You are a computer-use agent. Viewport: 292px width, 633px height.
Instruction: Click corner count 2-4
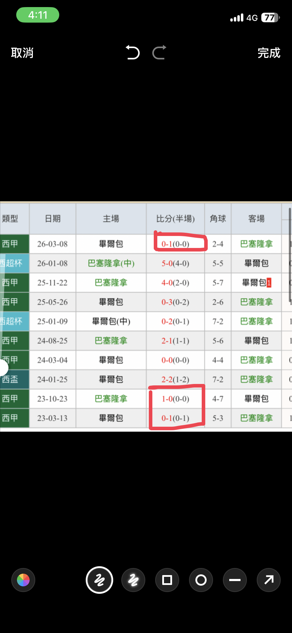tap(218, 244)
